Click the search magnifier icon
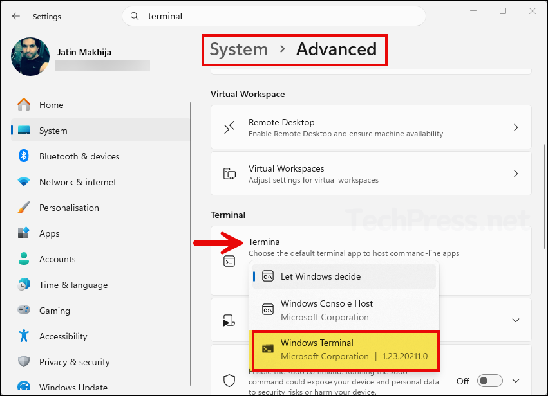 pyautogui.click(x=134, y=16)
